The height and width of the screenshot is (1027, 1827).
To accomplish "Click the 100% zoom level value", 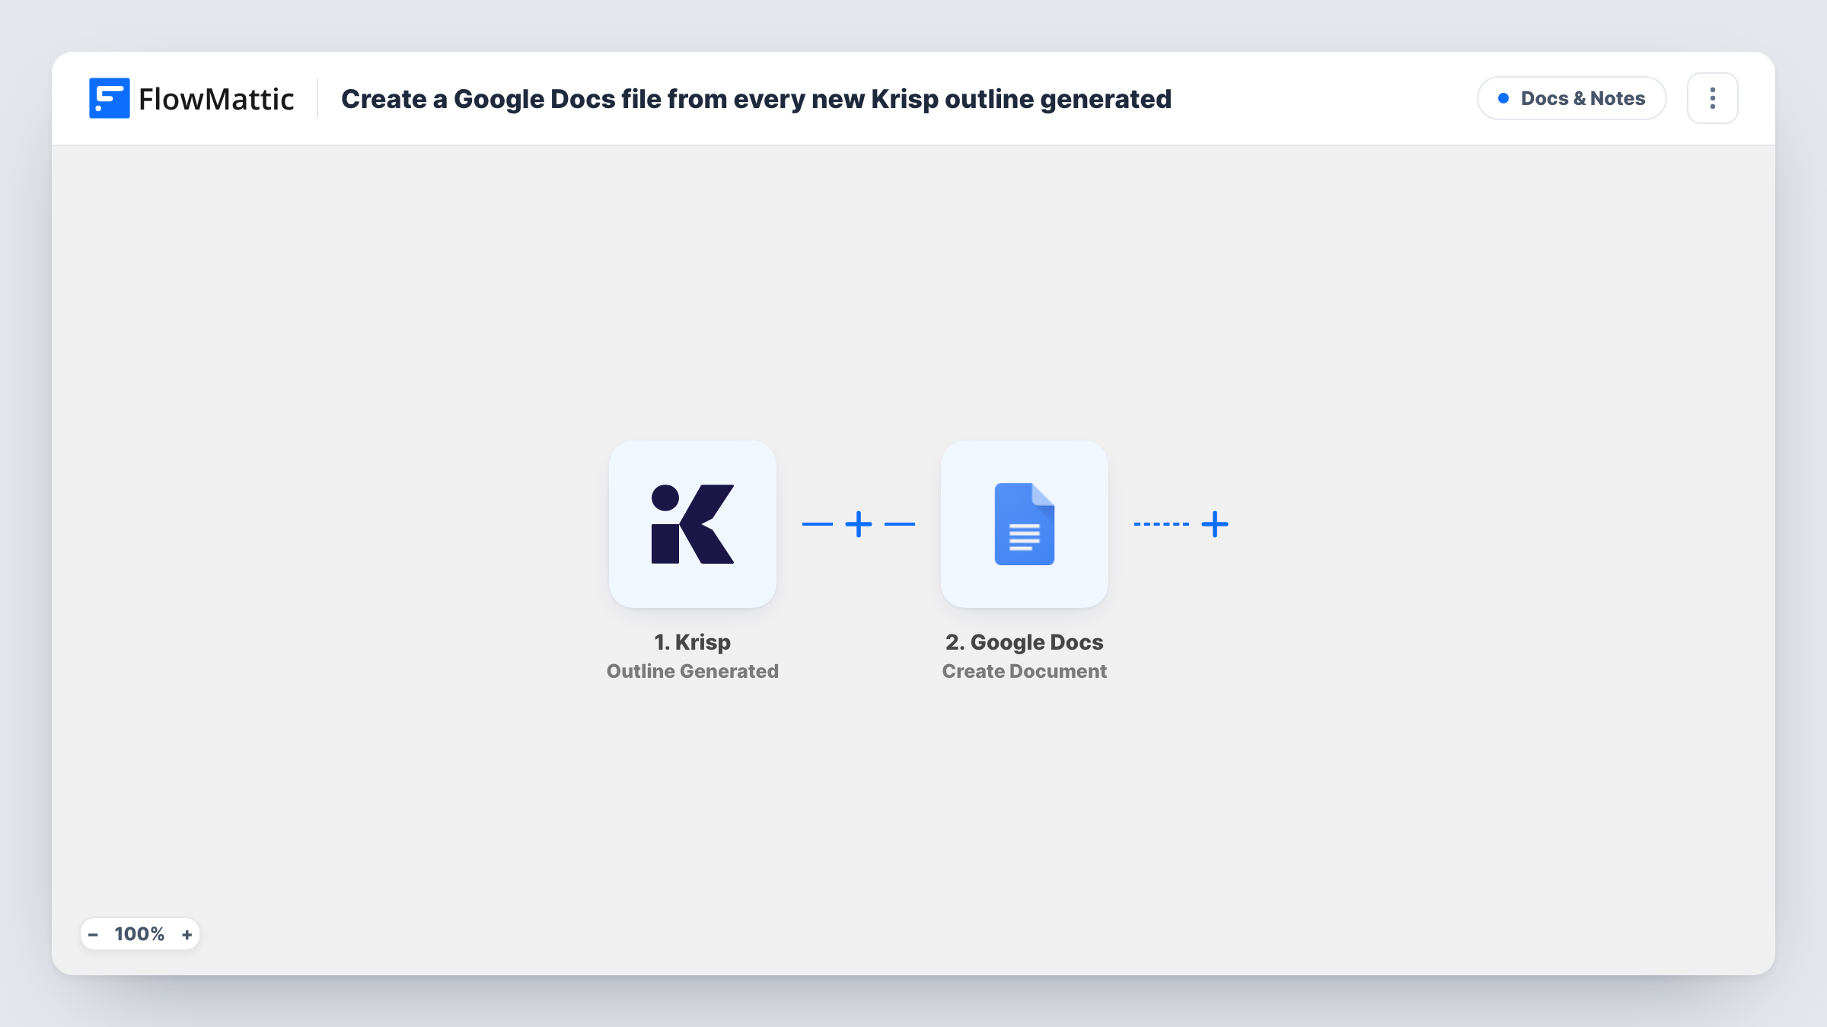I will [139, 934].
